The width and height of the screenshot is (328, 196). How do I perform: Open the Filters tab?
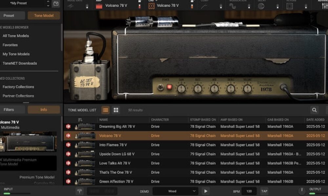(x=12, y=109)
